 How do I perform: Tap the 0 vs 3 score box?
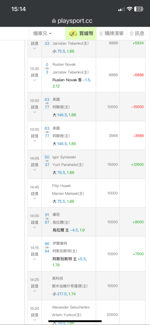point(47,68)
